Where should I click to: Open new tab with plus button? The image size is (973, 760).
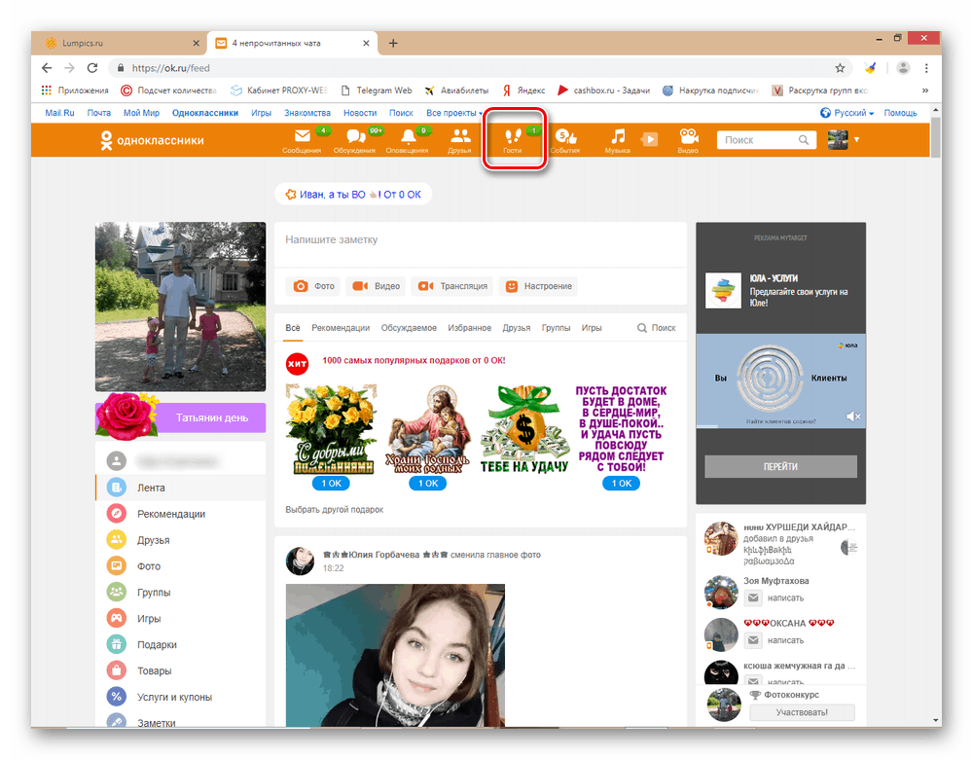[x=393, y=44]
